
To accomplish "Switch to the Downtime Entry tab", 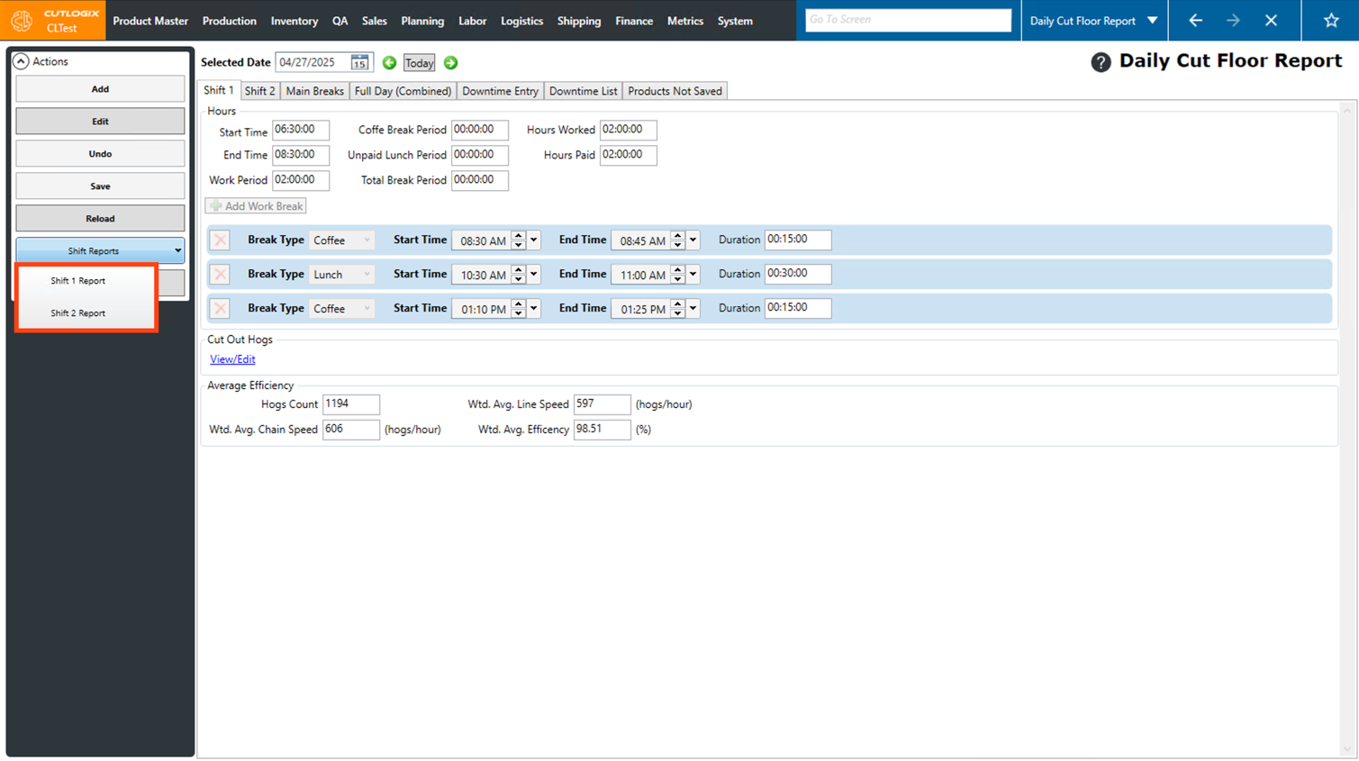I will (500, 91).
